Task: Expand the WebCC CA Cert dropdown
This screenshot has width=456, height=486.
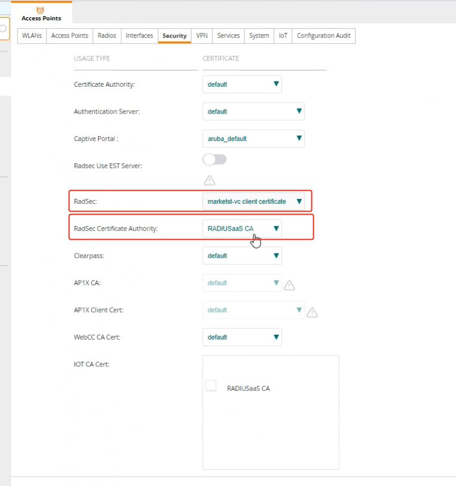Action: pyautogui.click(x=242, y=337)
